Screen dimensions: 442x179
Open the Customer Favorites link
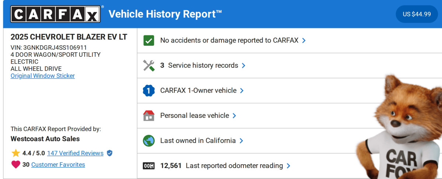pyautogui.click(x=58, y=165)
